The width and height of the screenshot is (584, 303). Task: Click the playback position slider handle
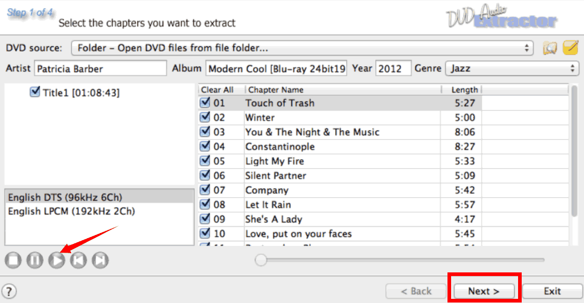coord(261,260)
